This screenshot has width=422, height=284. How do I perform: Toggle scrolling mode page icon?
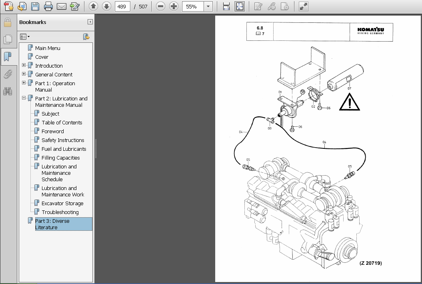click(226, 6)
